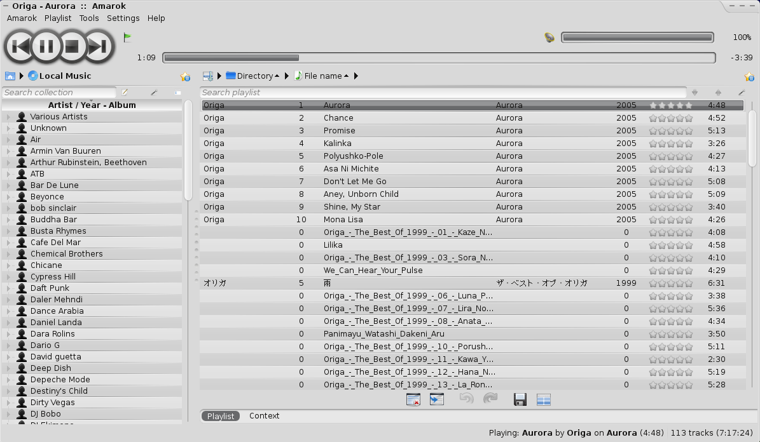The height and width of the screenshot is (442, 760).
Task: Click the green flag position marker icon
Action: point(127,37)
